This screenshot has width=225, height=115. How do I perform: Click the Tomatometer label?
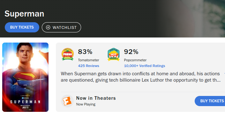pos(88,60)
